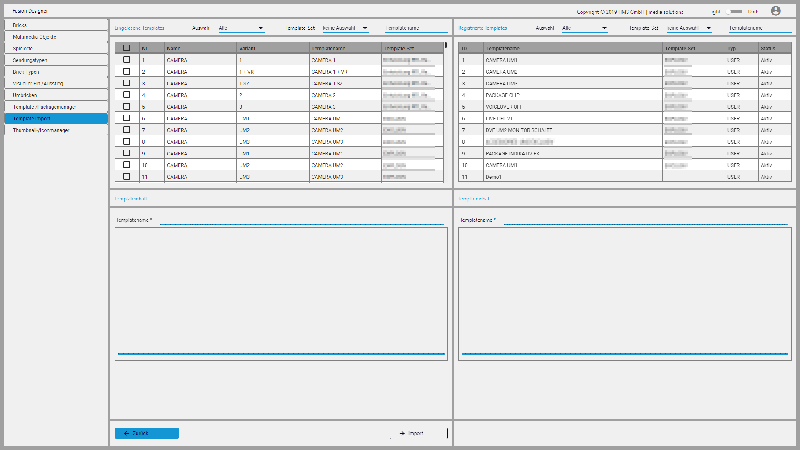Check the checkbox for CAMERA 1
The width and height of the screenshot is (800, 450).
pyautogui.click(x=127, y=60)
